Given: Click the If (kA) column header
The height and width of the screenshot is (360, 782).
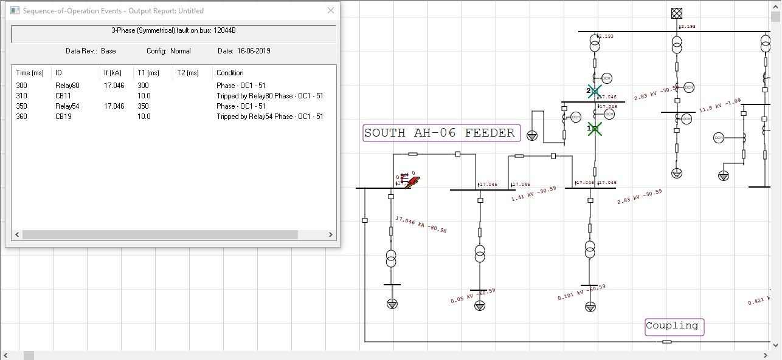Looking at the screenshot, I should click(x=113, y=73).
